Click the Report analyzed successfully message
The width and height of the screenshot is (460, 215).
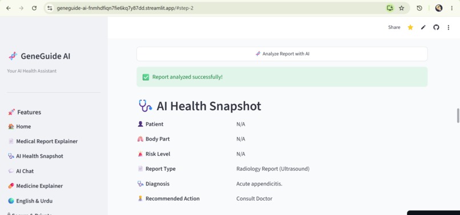[x=187, y=77]
